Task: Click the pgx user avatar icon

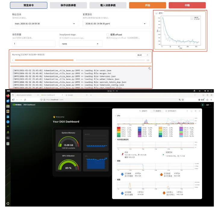Action: click(203, 105)
